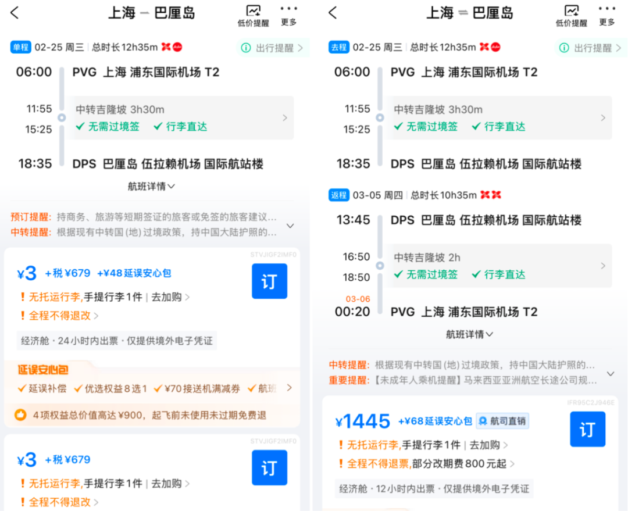
Task: Click the back arrow on the left screen
Action: [x=14, y=13]
